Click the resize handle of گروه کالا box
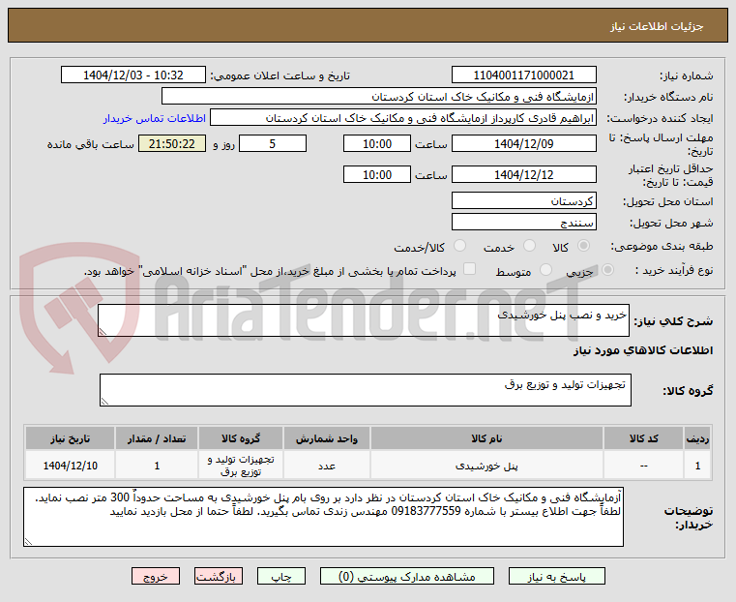Viewport: 736px width, 602px height. coord(104,402)
